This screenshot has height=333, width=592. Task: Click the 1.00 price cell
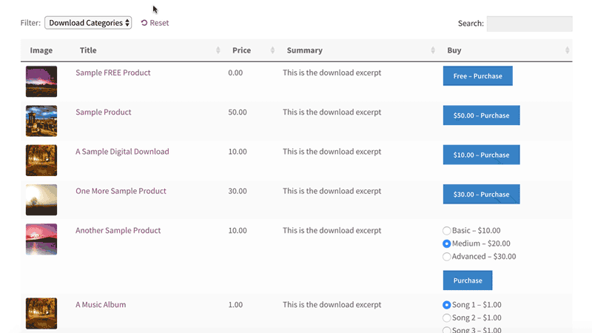(235, 305)
